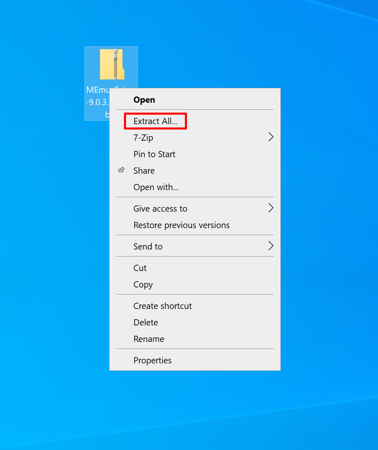Screen dimensions: 378x450
Task: Pin the archive to Start
Action: tap(154, 154)
